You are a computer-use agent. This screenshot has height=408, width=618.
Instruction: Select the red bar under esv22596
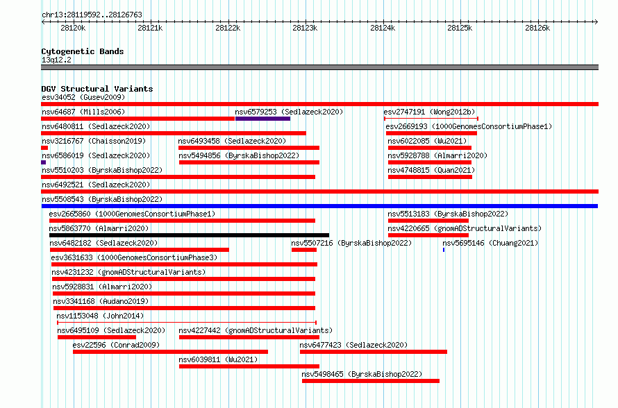tap(170, 352)
